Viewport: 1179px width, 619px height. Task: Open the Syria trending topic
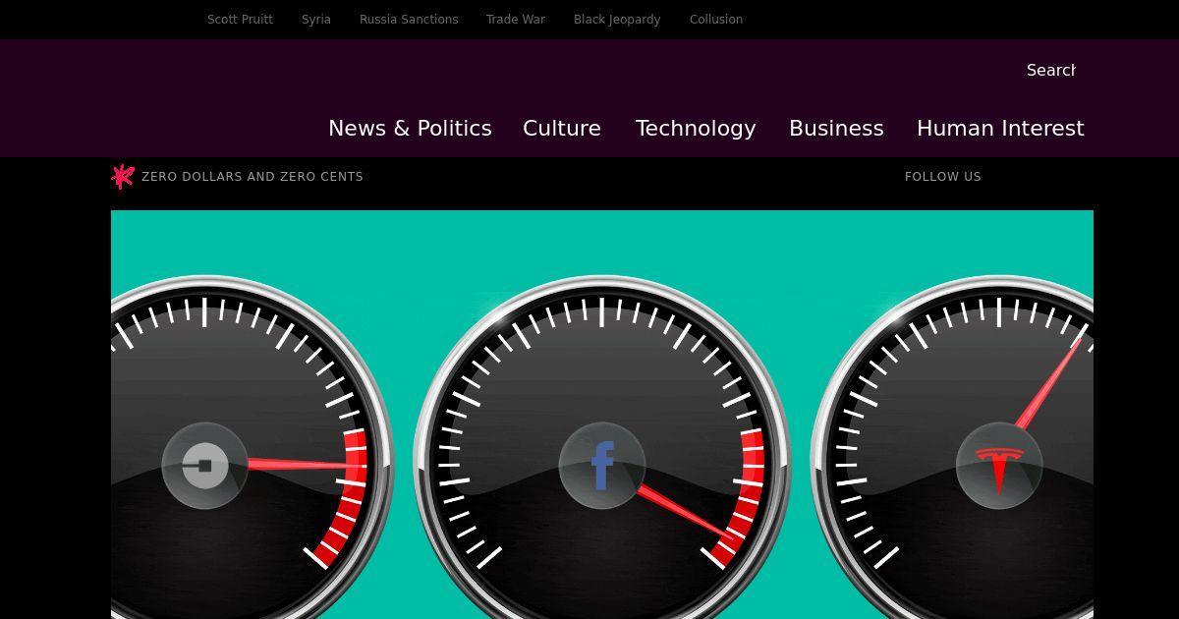[x=316, y=20]
